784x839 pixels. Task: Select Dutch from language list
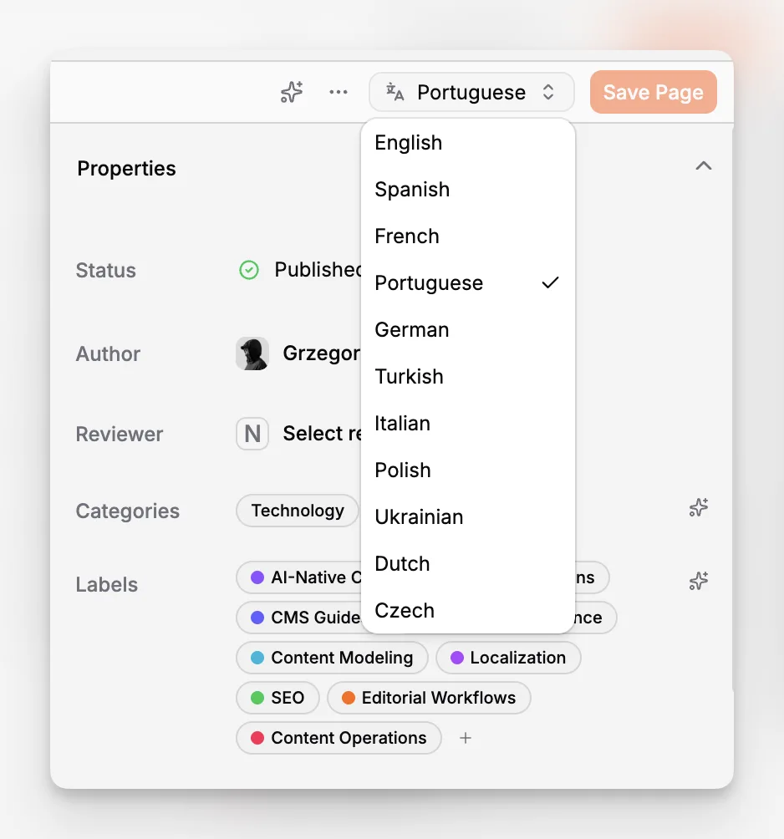click(468, 563)
